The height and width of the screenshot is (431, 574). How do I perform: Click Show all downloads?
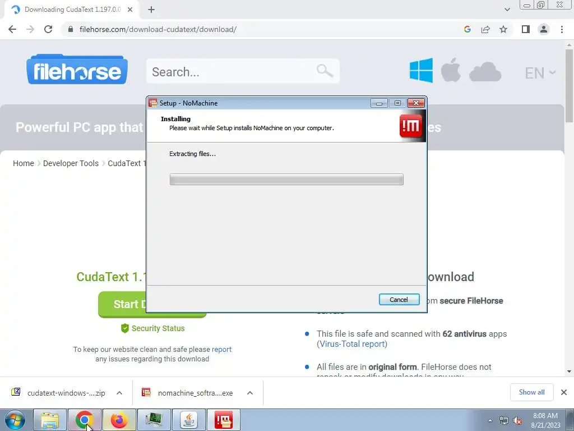[531, 392]
